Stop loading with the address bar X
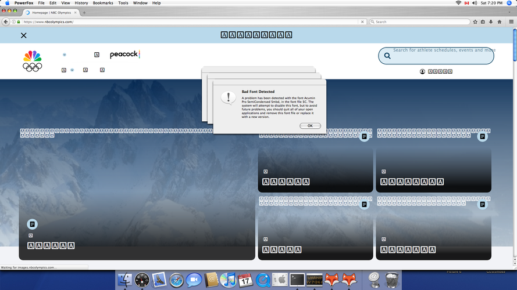The width and height of the screenshot is (517, 290). (x=362, y=21)
